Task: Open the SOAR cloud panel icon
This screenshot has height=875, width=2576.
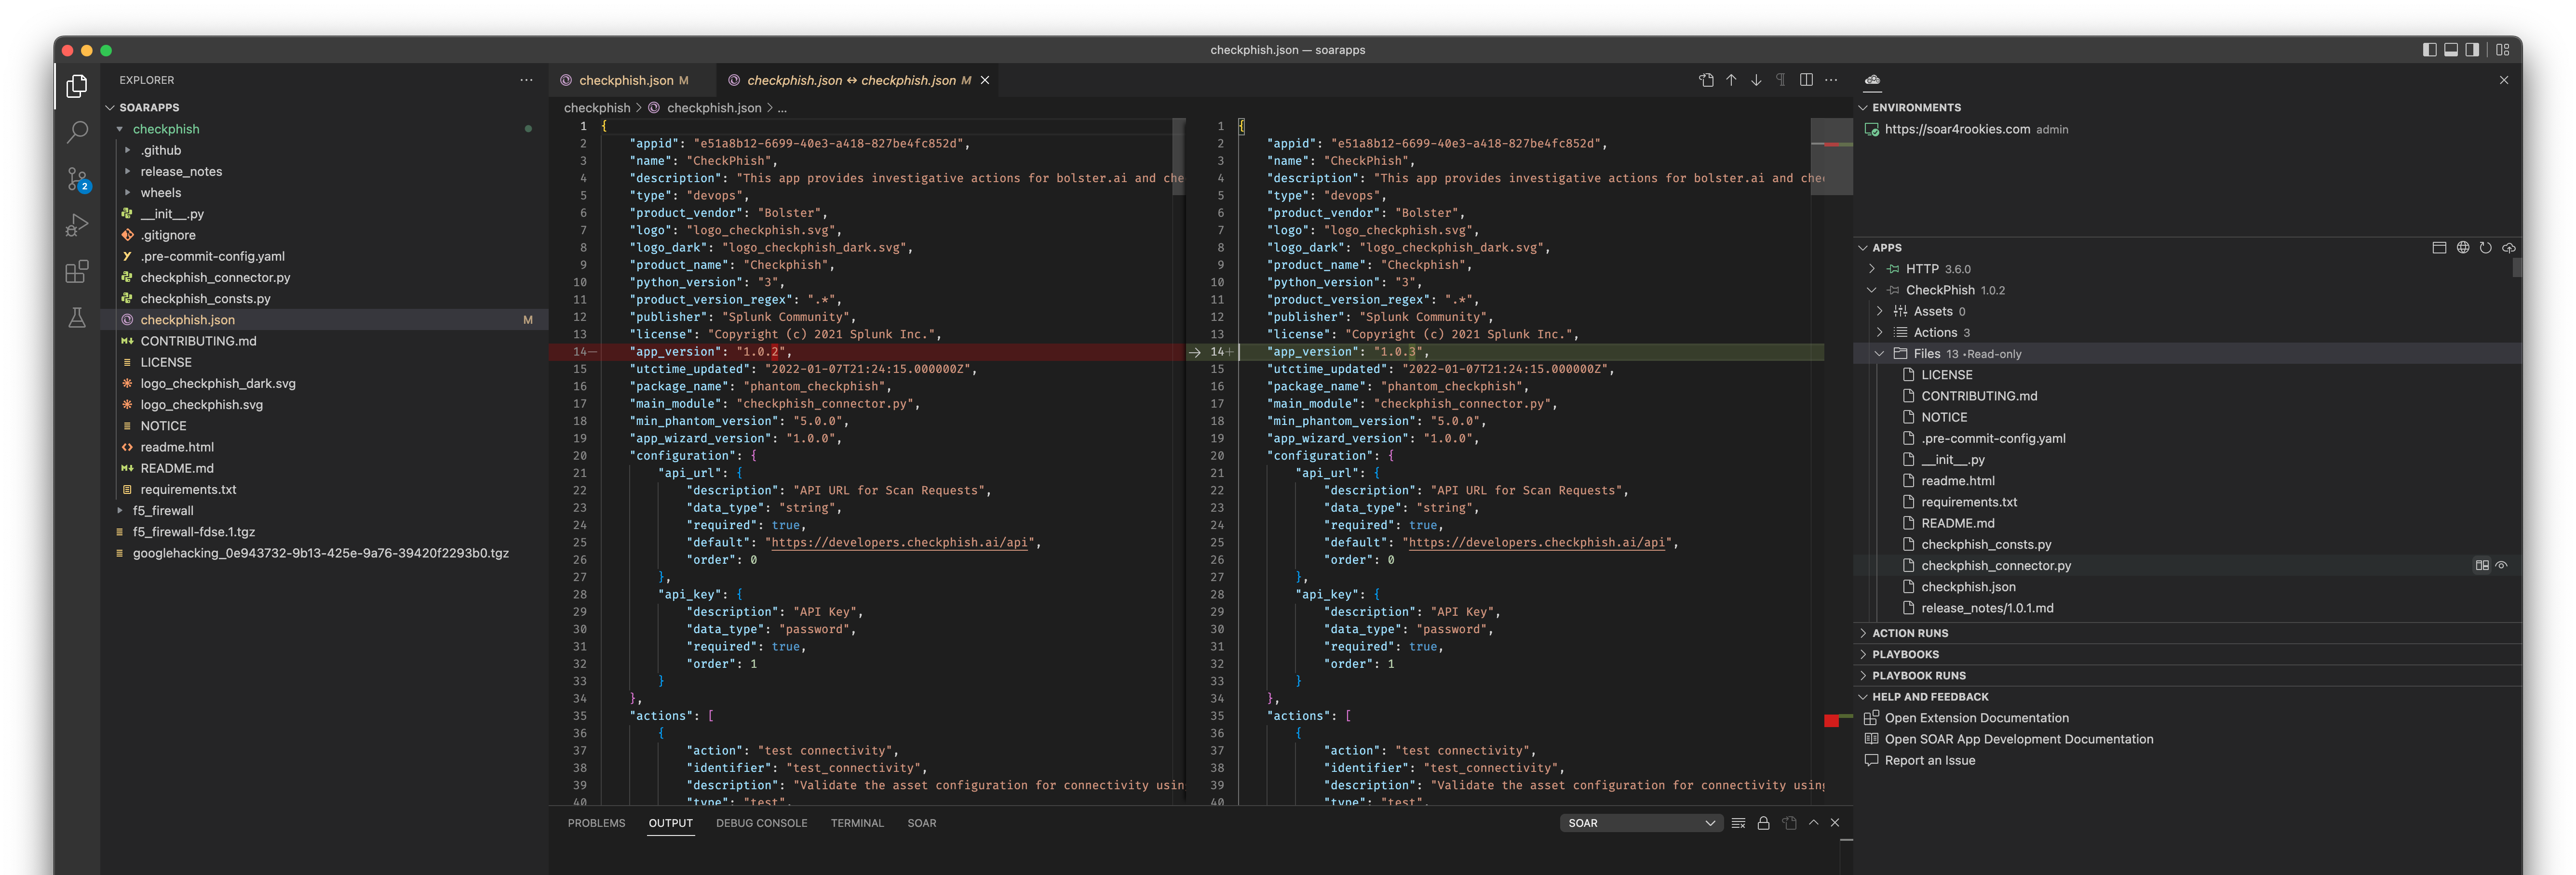Action: click(1873, 80)
